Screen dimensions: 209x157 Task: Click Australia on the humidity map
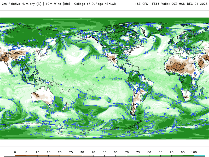43,96
